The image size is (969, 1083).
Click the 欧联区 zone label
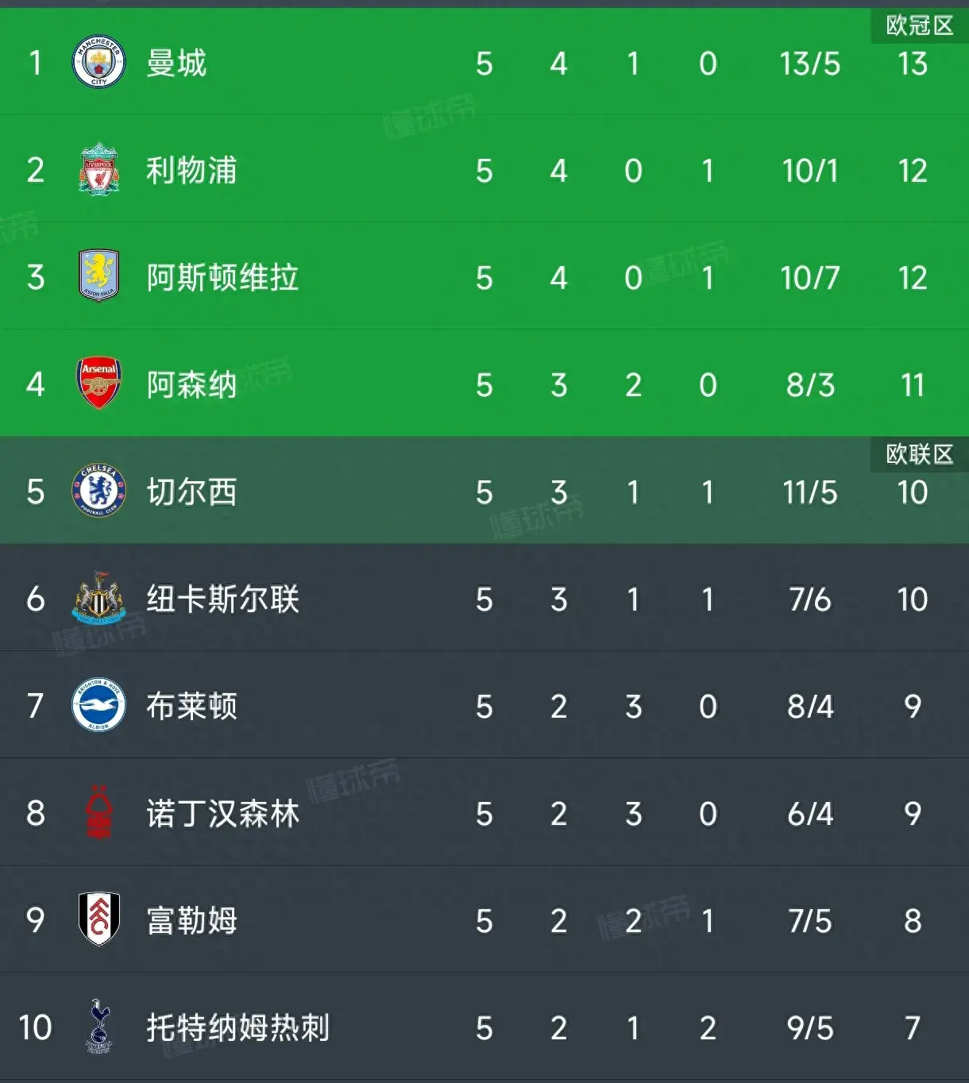point(919,454)
